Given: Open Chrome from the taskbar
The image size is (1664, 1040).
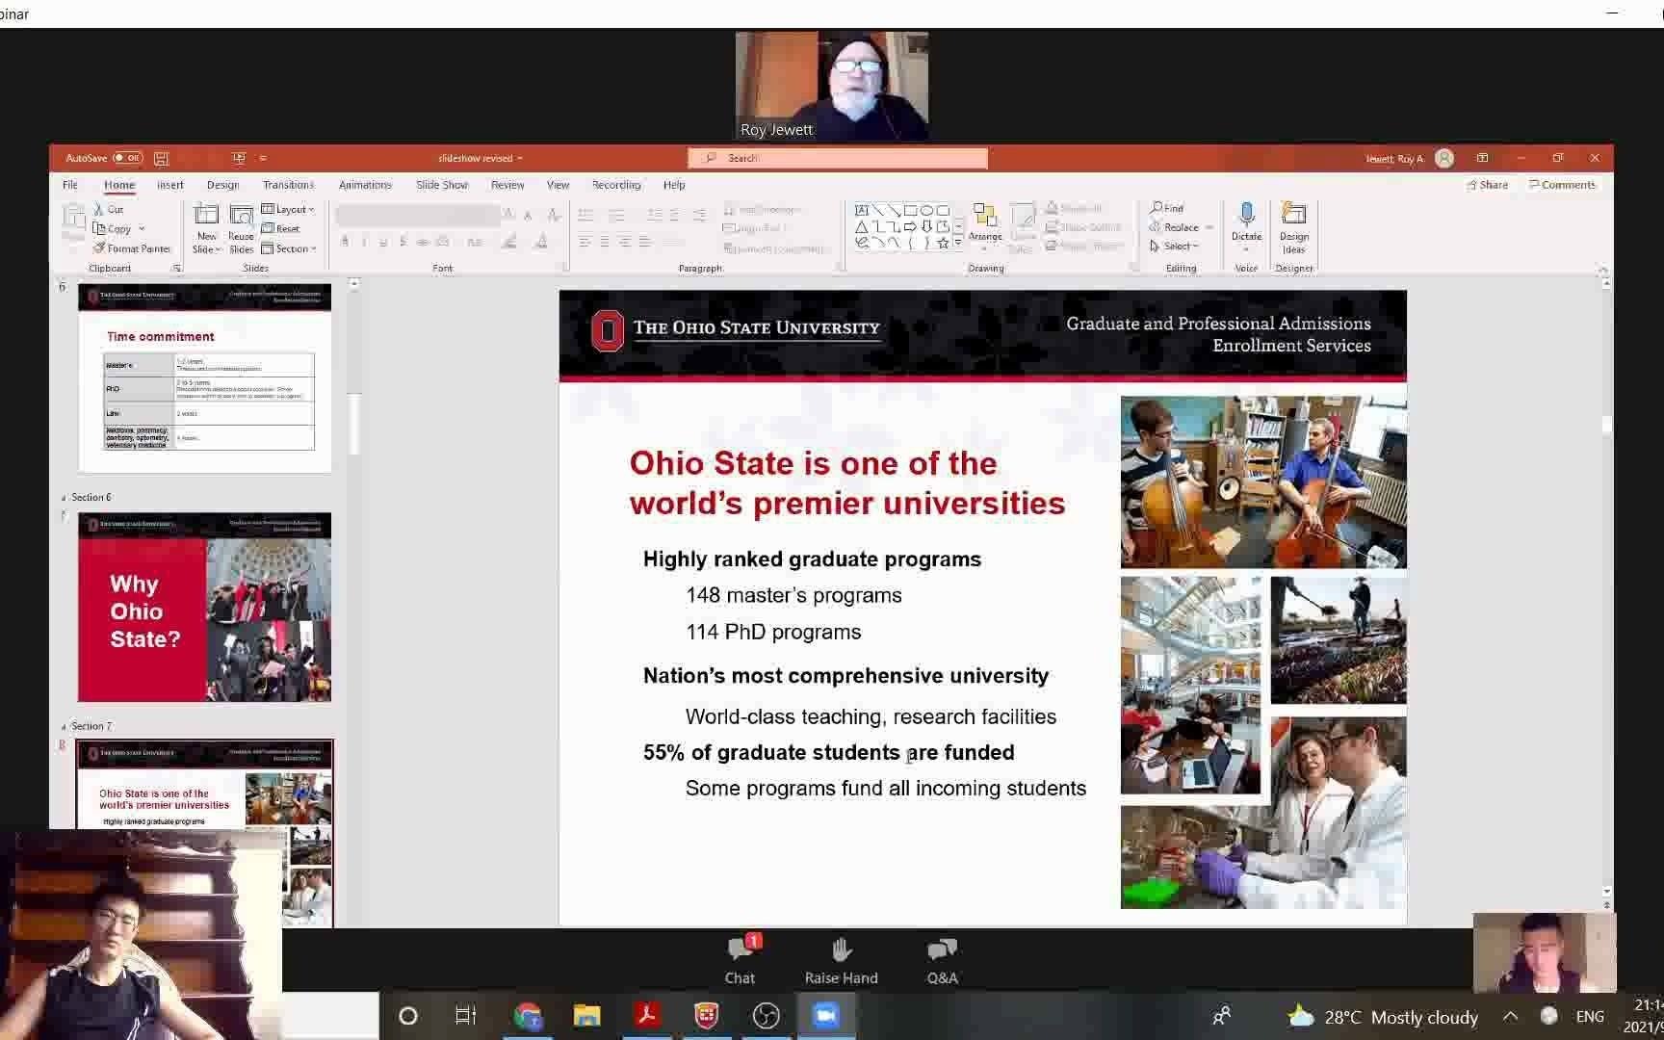Looking at the screenshot, I should 528,1016.
